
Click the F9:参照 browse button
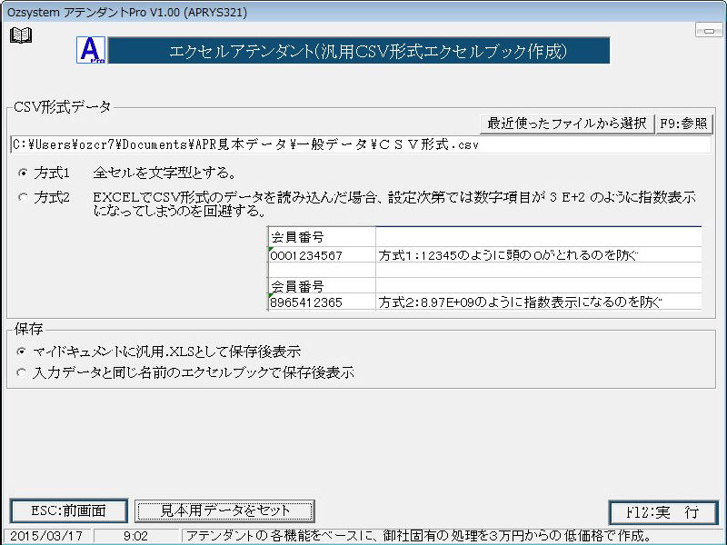pyautogui.click(x=684, y=124)
